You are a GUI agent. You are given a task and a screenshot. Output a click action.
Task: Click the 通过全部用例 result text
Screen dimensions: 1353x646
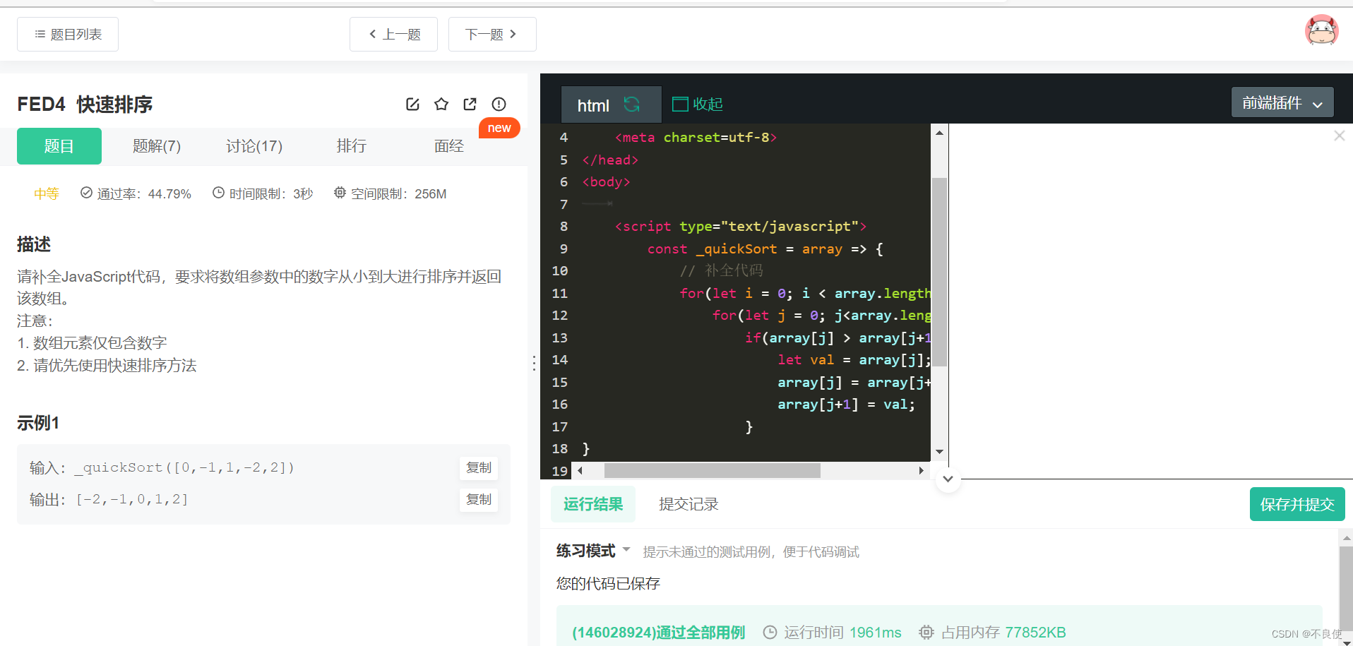click(x=658, y=633)
